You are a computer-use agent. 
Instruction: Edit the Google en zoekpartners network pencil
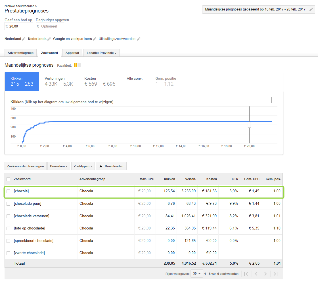[x=95, y=39]
